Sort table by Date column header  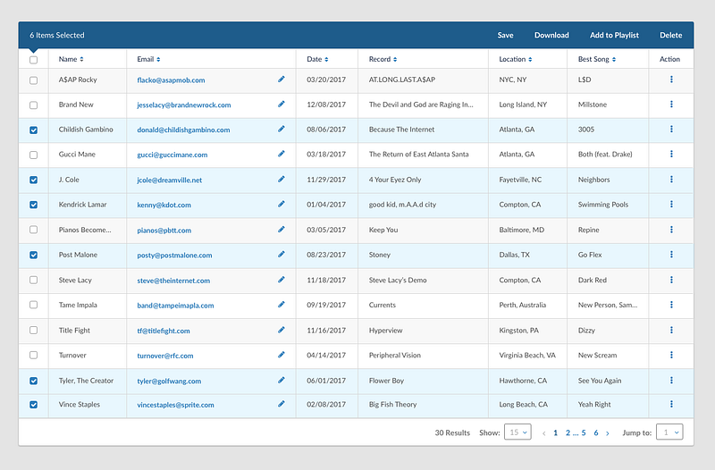point(317,59)
